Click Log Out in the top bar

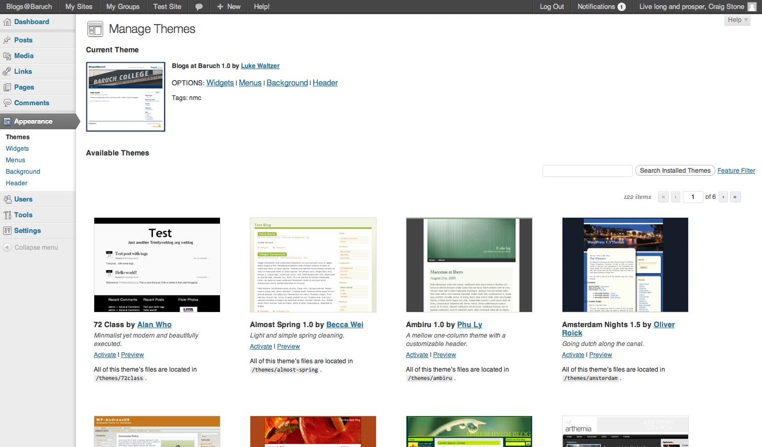tap(551, 7)
